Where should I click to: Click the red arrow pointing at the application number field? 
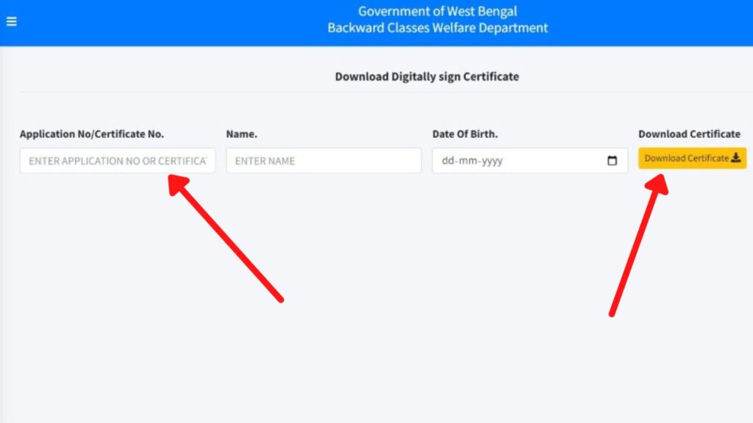point(226,239)
